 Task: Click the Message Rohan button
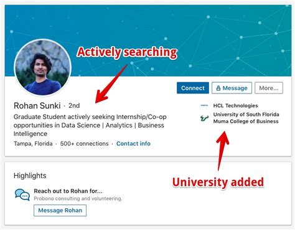(60, 210)
